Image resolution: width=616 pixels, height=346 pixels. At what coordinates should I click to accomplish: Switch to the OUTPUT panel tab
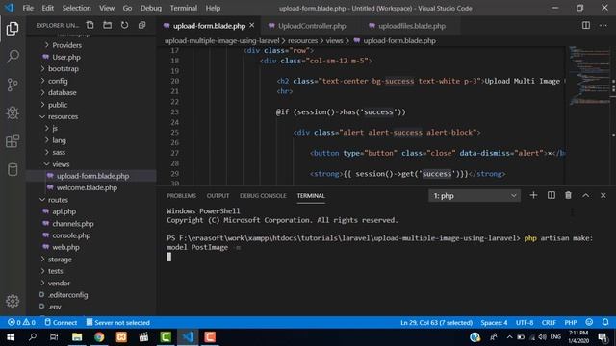pyautogui.click(x=218, y=196)
